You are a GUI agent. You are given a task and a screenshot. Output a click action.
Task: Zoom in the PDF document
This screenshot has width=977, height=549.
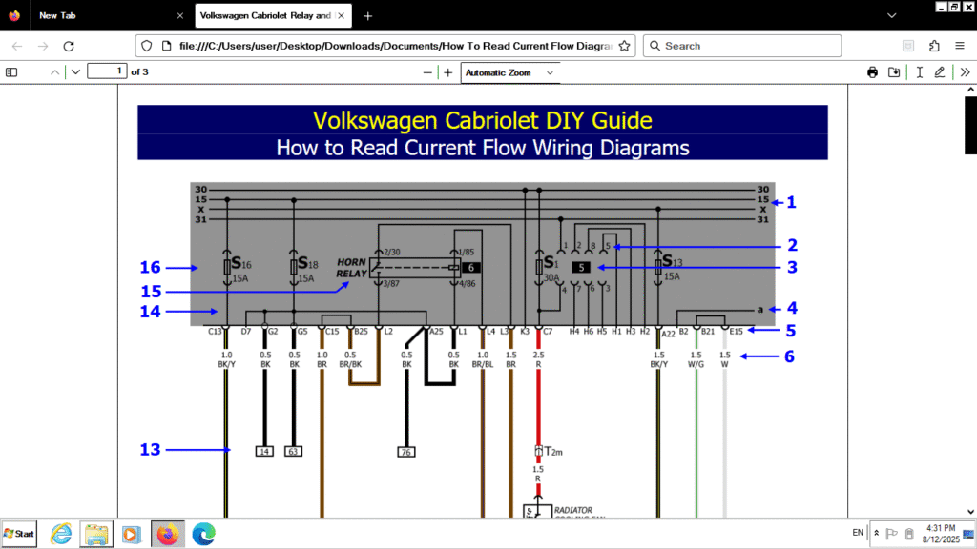448,72
